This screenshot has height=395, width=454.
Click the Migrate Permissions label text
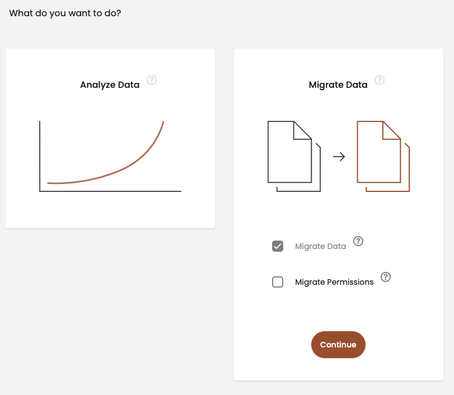pyautogui.click(x=334, y=282)
